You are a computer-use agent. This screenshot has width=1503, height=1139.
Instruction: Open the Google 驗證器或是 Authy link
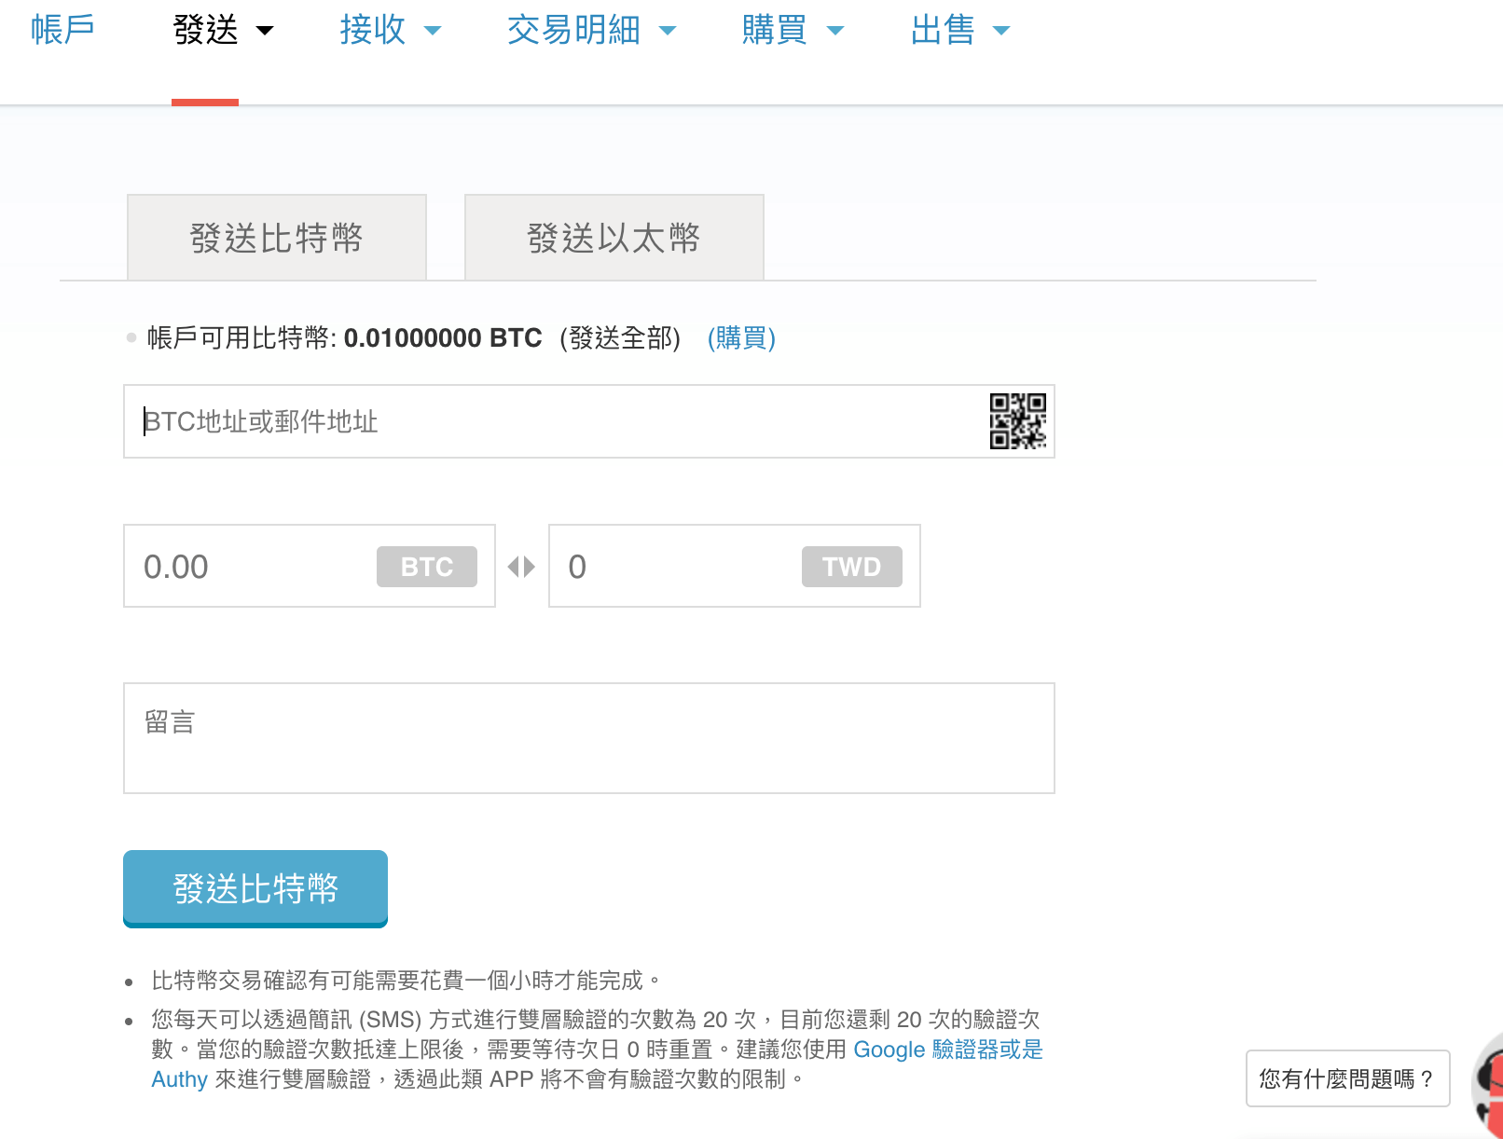click(x=947, y=1050)
